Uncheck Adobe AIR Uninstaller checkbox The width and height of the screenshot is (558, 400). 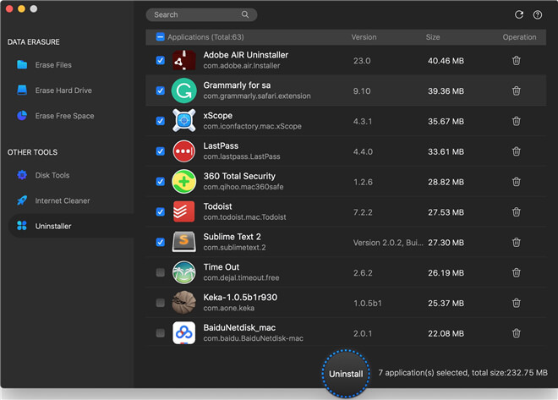tap(160, 60)
